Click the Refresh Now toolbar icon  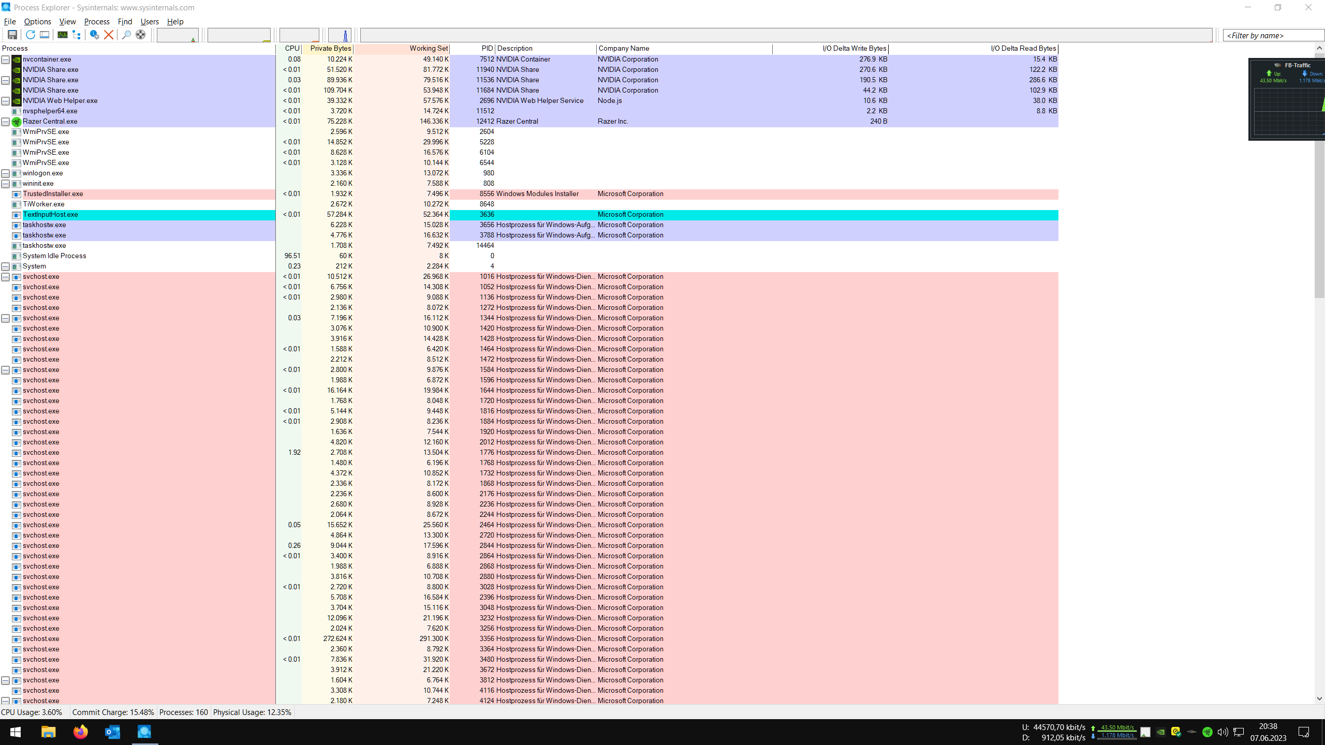pyautogui.click(x=30, y=35)
